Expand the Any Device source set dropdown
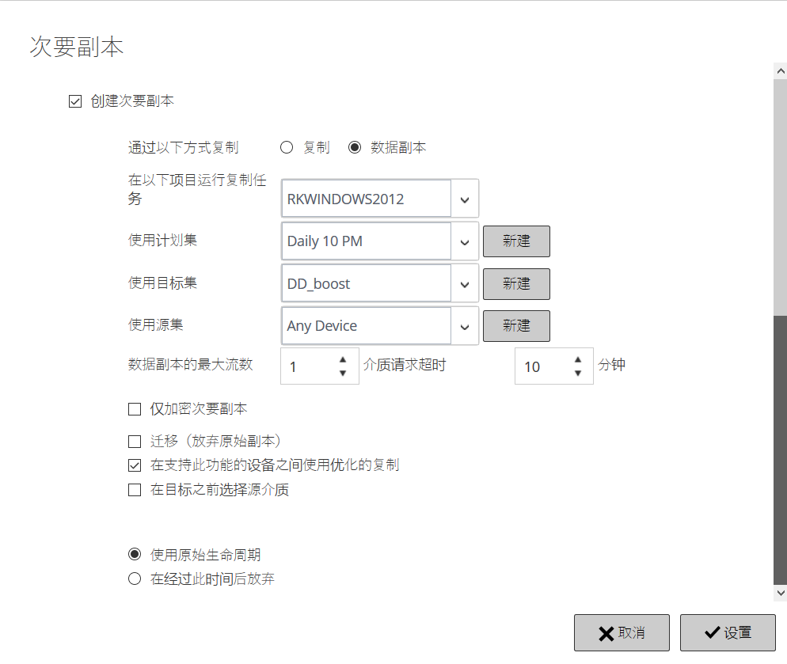This screenshot has width=787, height=664. pos(465,326)
